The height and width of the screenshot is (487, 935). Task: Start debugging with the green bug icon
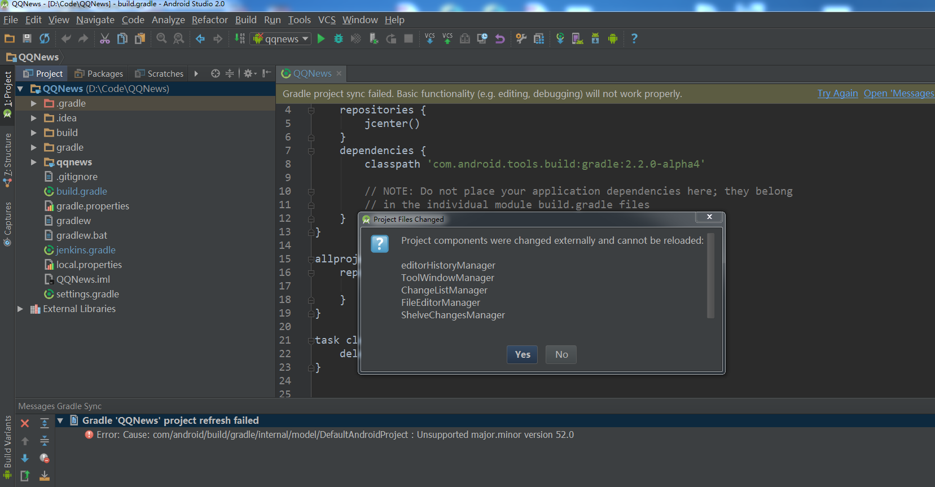tap(339, 38)
